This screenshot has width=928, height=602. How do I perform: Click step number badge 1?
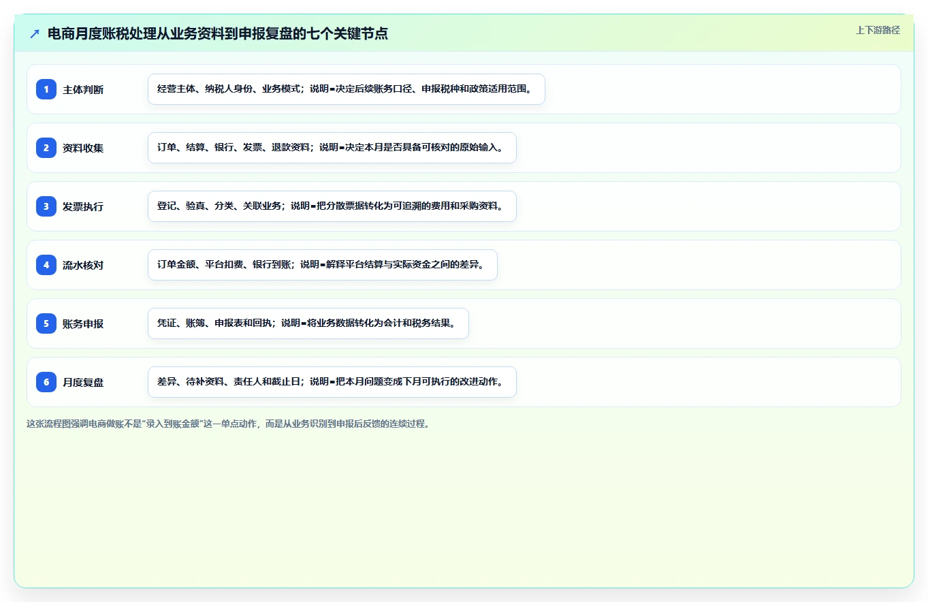coord(46,89)
